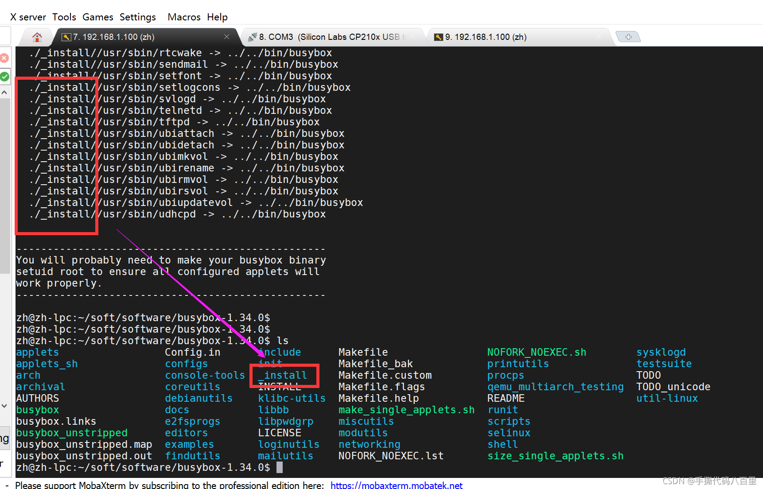Open the Settings menu
The image size is (763, 489).
coord(138,17)
